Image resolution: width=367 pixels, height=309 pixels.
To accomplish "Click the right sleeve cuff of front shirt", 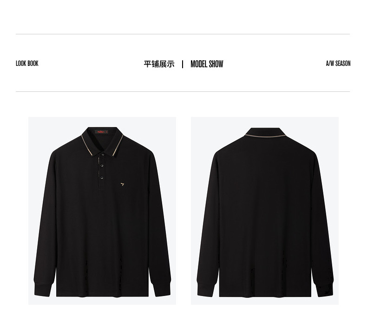I will click(x=162, y=290).
